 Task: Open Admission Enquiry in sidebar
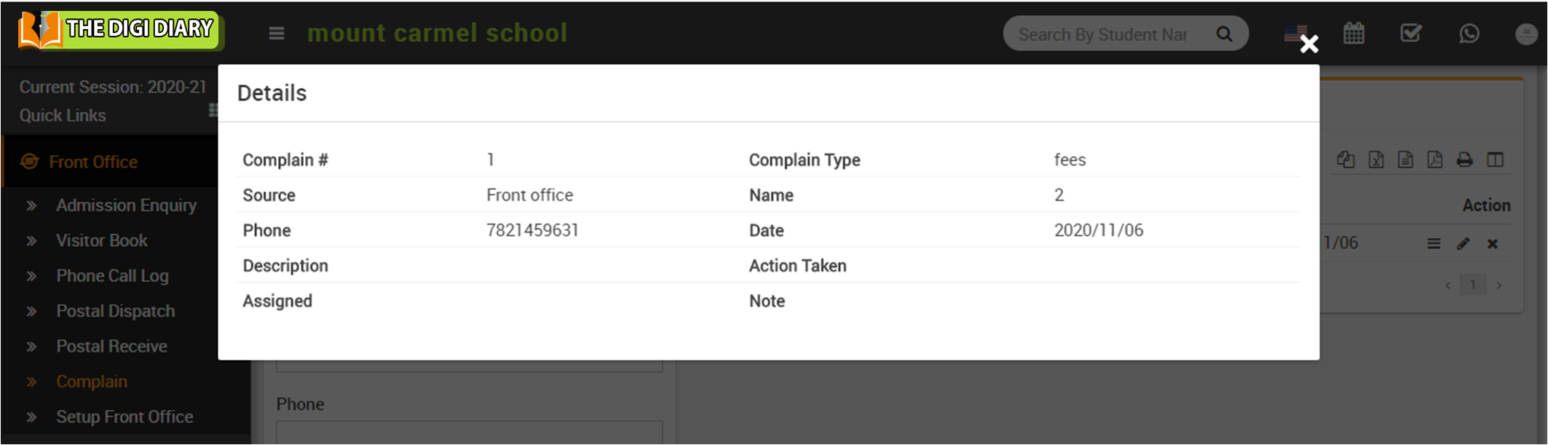pyautogui.click(x=126, y=205)
